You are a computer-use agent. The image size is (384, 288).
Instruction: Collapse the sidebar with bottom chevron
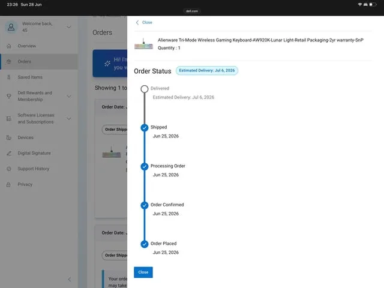click(x=70, y=280)
